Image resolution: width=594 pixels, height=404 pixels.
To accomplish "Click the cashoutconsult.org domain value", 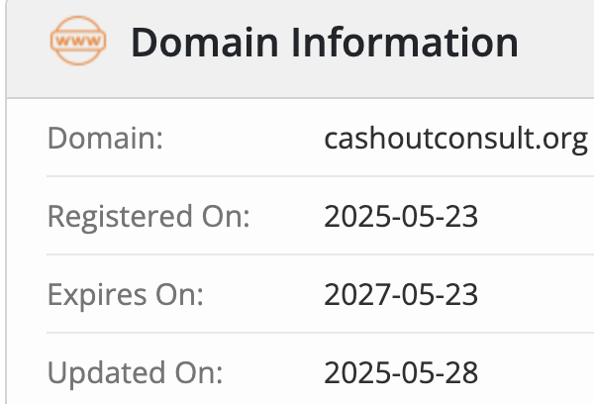I will [456, 141].
